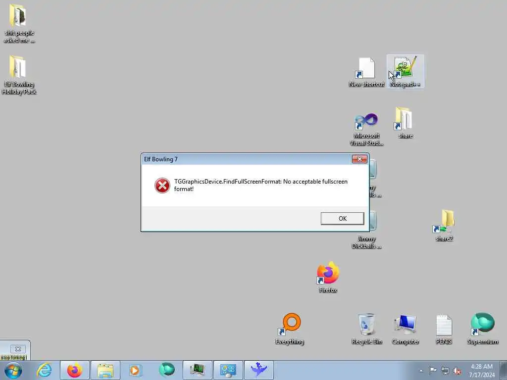Open the network tray icon
The height and width of the screenshot is (380, 507).
[445, 371]
